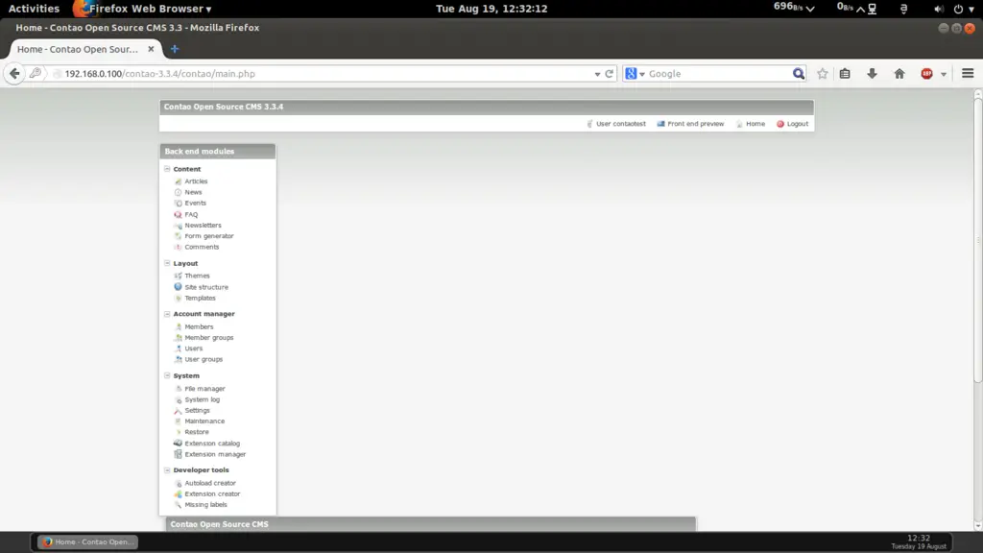This screenshot has height=553, width=983.
Task: Go to the Firefox home page
Action: (899, 74)
